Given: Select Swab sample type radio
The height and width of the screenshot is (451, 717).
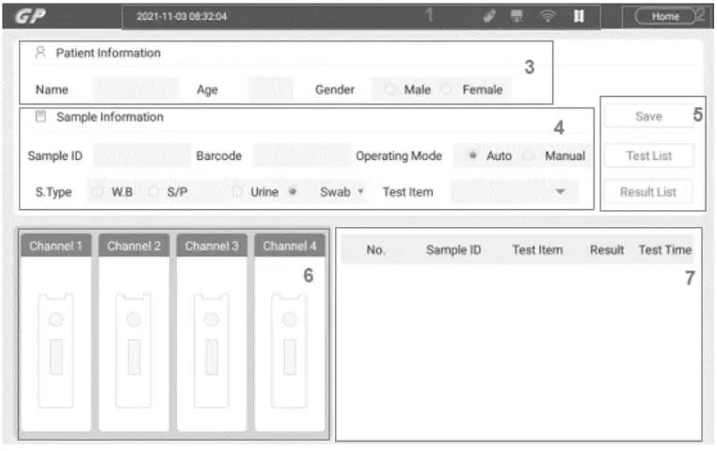Looking at the screenshot, I should click(293, 192).
